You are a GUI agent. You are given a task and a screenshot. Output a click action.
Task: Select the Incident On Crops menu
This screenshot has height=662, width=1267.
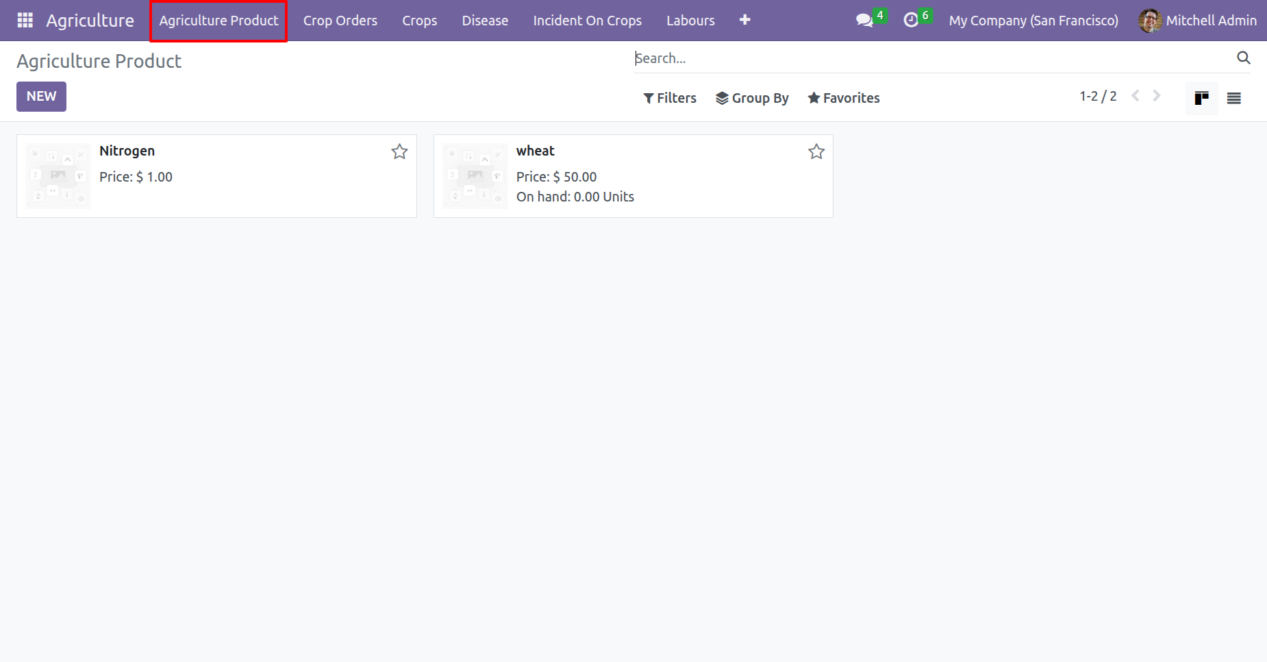pyautogui.click(x=587, y=21)
